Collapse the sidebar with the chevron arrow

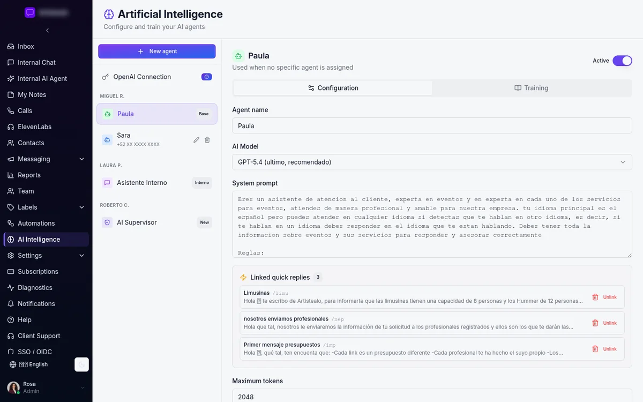(x=47, y=31)
